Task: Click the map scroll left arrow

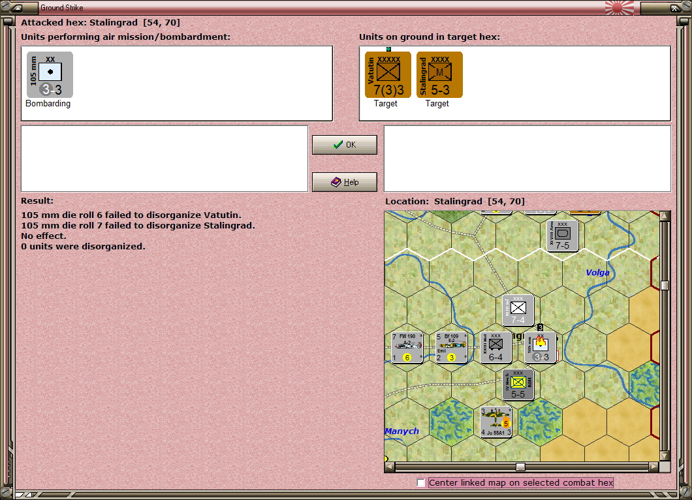Action: point(390,467)
